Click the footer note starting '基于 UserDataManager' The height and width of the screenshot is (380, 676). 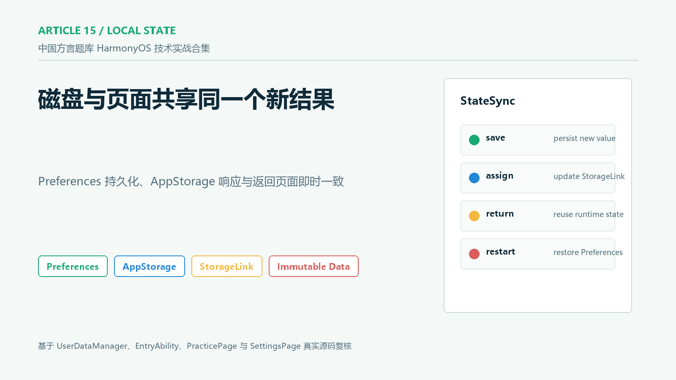(195, 346)
